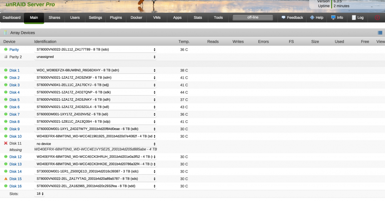Toggle Help mode
385x201 pixels.
317,18
